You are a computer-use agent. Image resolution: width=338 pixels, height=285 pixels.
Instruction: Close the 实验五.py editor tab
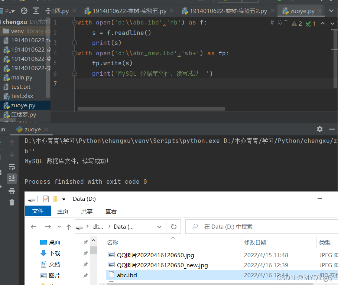(x=172, y=11)
